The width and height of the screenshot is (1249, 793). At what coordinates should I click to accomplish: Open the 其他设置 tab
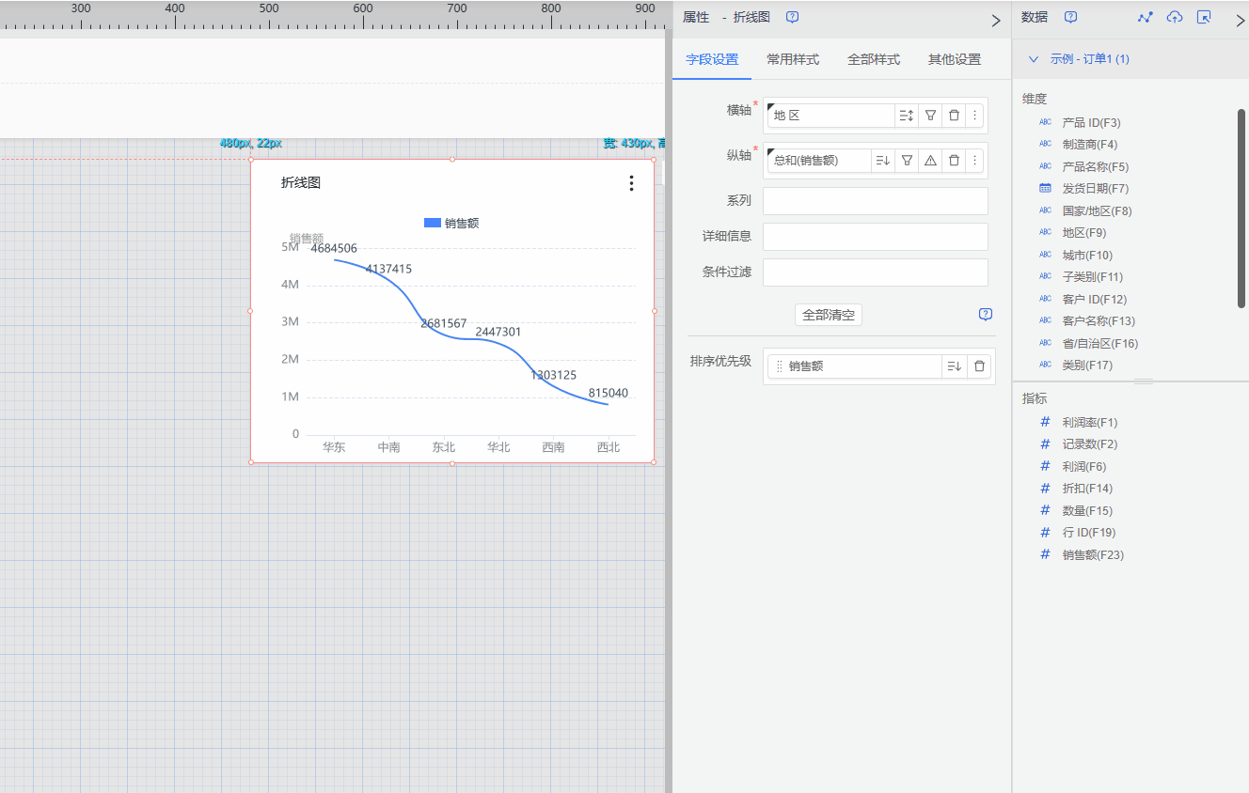tap(954, 59)
